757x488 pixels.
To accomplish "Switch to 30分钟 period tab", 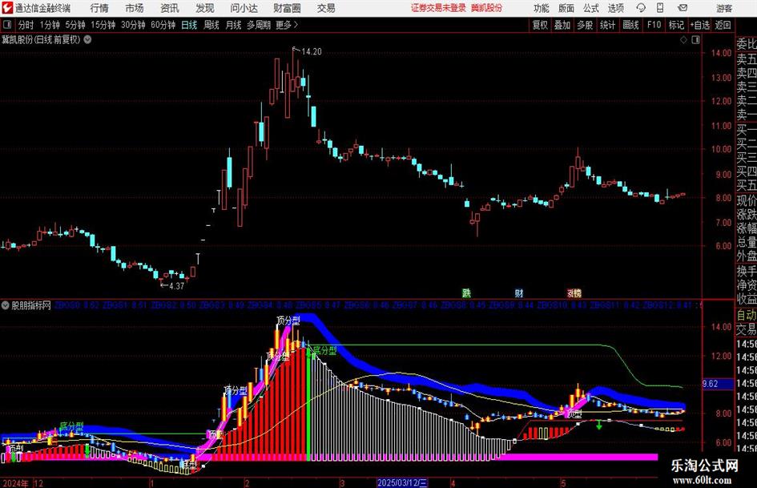I will pyautogui.click(x=133, y=25).
